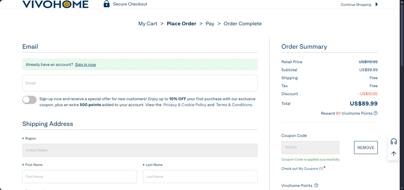Click the crossed-out US$119.99 retail price
The height and width of the screenshot is (190, 404).
coord(368,62)
